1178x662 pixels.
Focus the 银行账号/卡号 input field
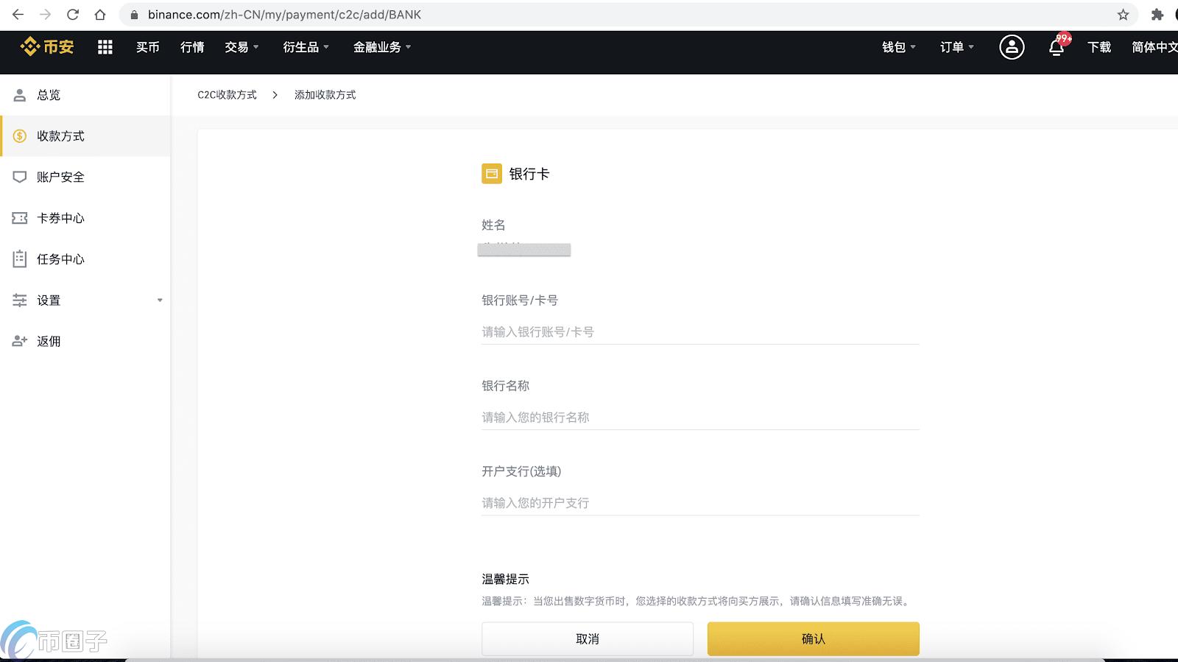(699, 332)
